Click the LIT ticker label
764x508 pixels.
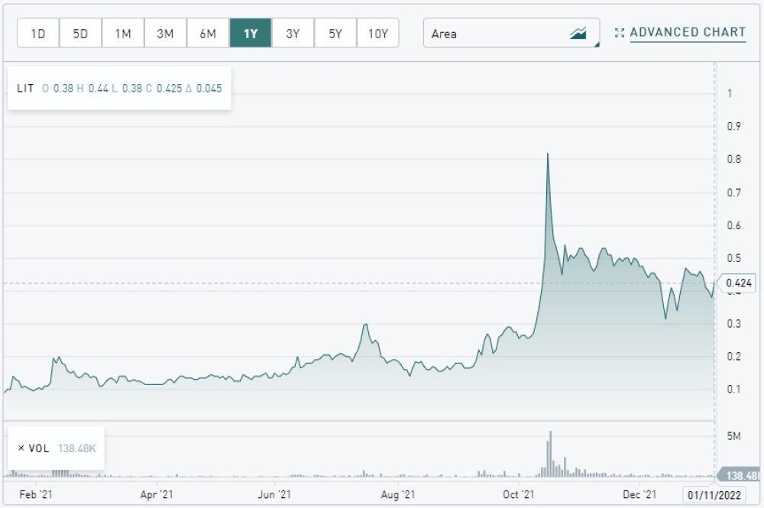click(25, 88)
